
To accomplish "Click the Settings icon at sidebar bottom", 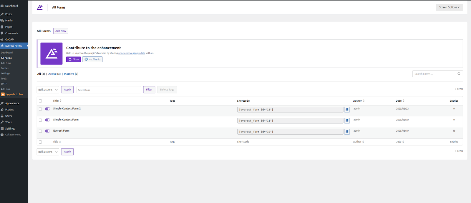I will [2, 128].
